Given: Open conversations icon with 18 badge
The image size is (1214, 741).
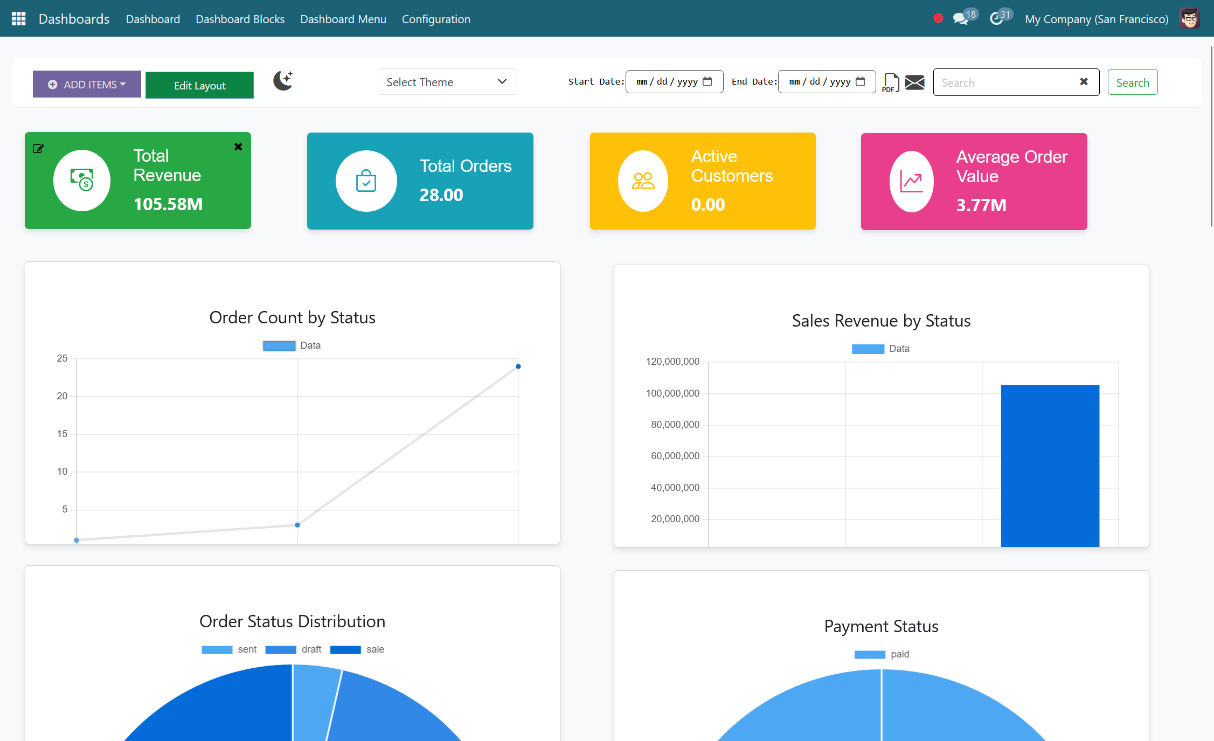Looking at the screenshot, I should pos(961,19).
